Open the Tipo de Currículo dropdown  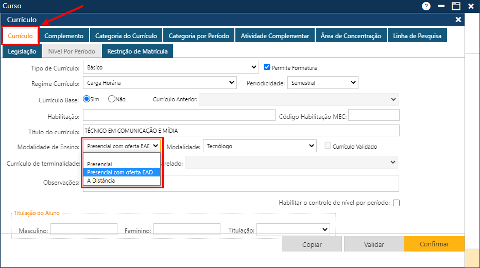[170, 67]
